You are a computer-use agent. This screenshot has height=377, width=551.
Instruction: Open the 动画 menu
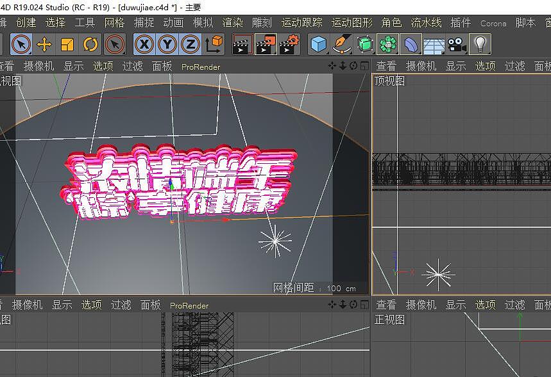(x=174, y=23)
